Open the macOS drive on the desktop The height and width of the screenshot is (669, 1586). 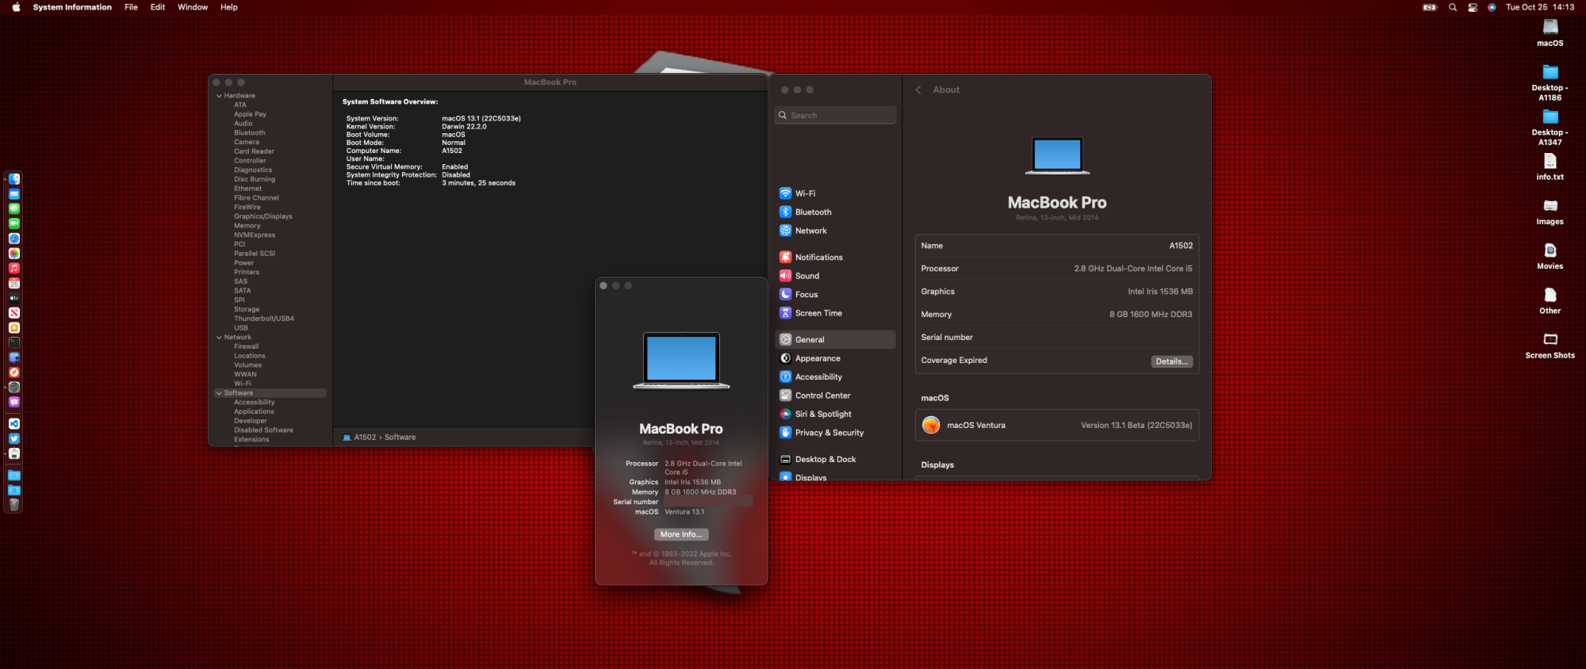coord(1550,32)
